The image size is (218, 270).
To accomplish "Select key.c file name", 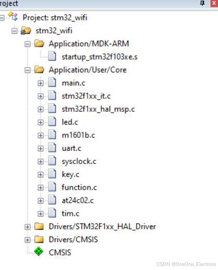I will pos(70,174).
